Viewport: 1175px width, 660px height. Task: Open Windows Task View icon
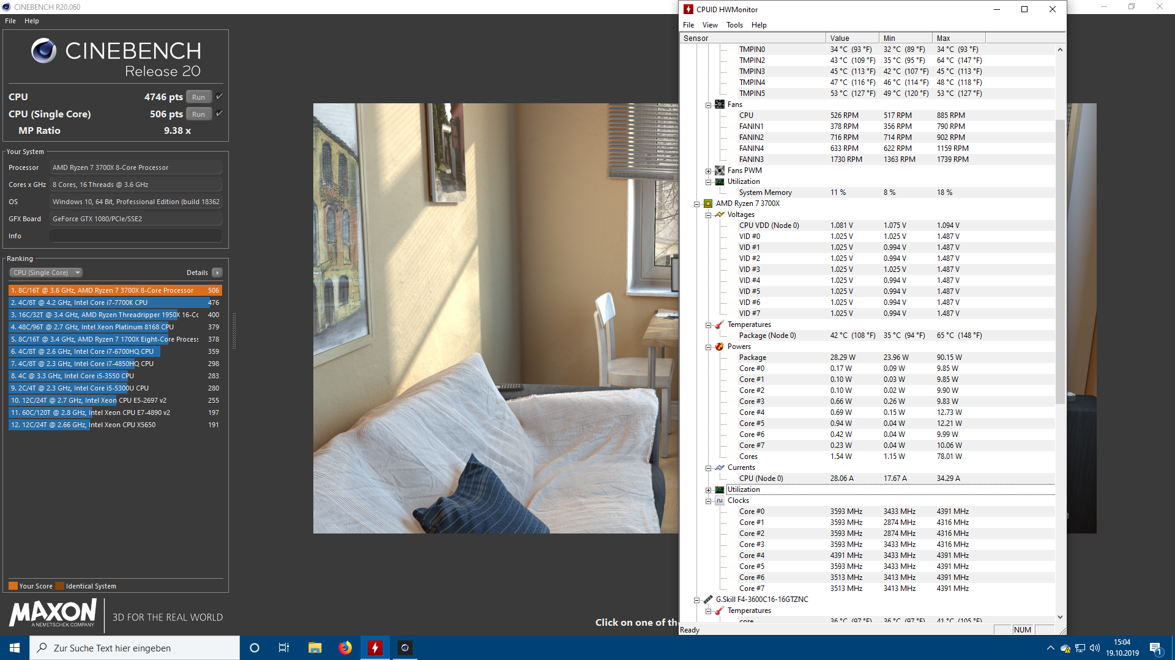284,648
